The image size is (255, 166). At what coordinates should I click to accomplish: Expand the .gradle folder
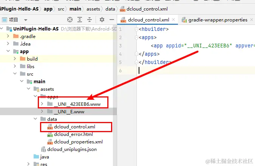tap(8, 36)
